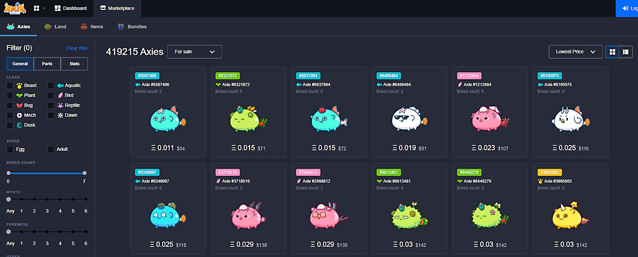Click the Dusk moon class icon
The image size is (638, 257).
pyautogui.click(x=20, y=125)
